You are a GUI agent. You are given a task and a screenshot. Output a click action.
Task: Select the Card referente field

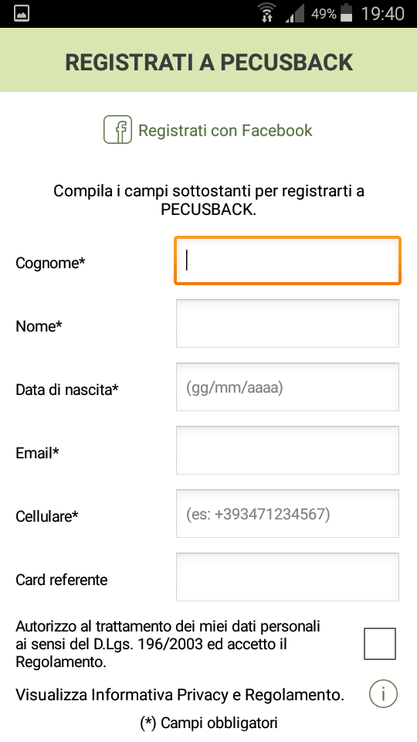click(287, 577)
